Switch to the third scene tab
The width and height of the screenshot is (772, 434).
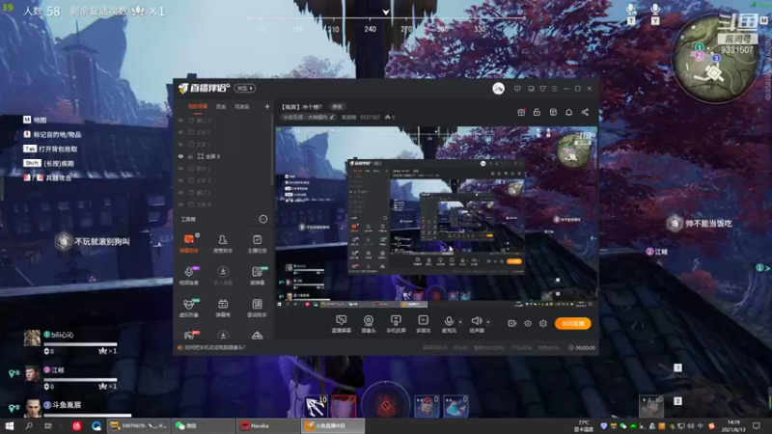pos(242,106)
